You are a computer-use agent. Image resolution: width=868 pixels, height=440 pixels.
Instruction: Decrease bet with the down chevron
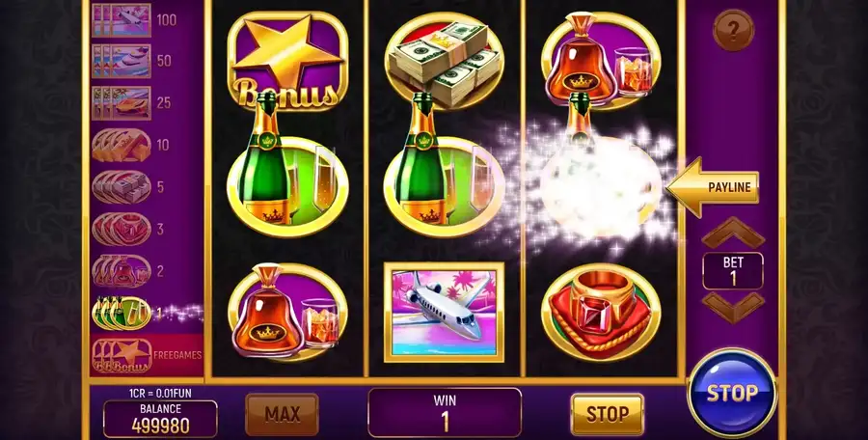tap(733, 308)
